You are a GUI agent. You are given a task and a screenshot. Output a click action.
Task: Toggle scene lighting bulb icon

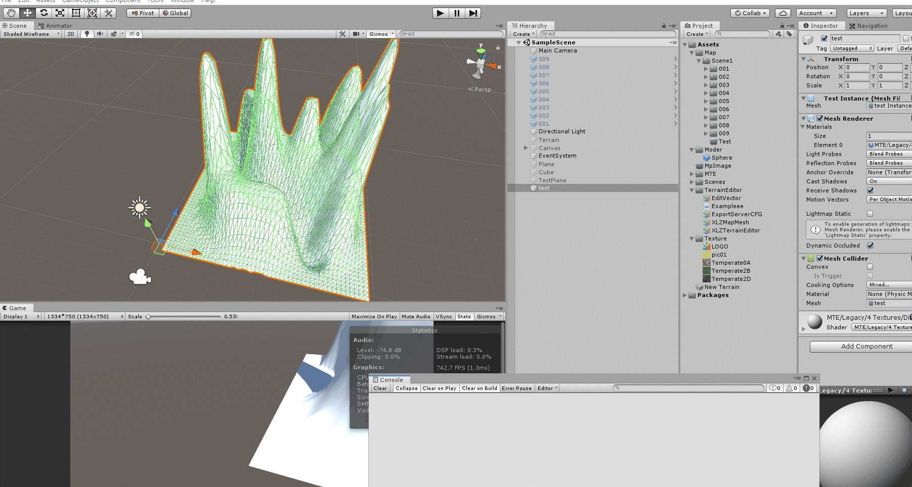(x=87, y=34)
